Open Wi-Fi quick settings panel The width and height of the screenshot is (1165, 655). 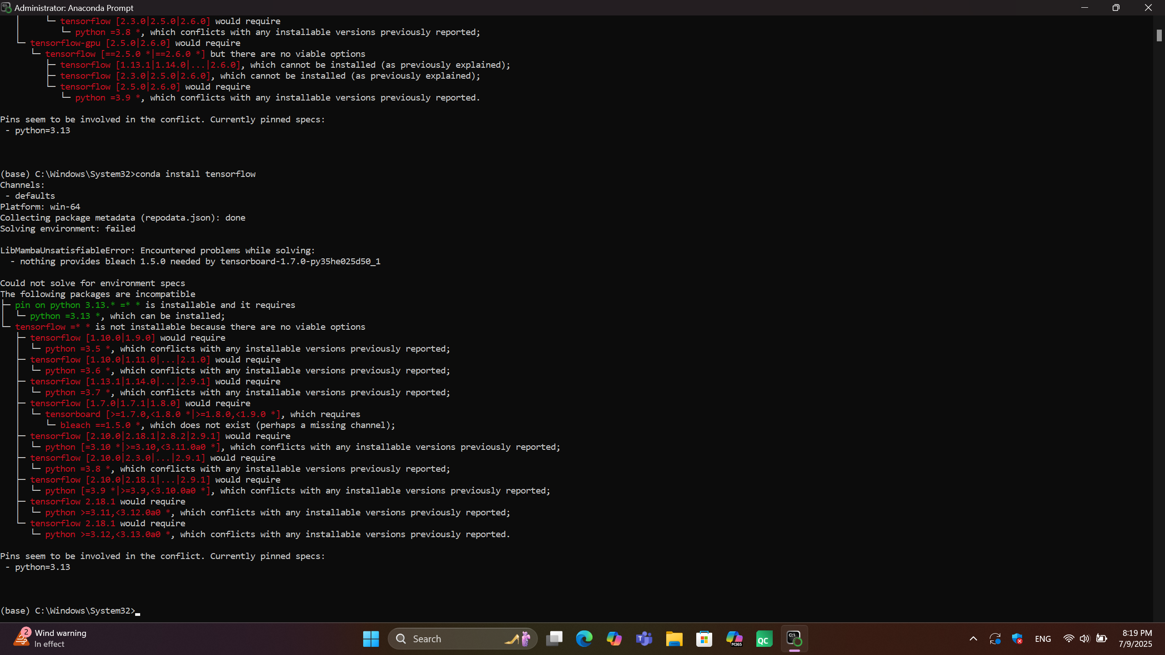click(1069, 639)
